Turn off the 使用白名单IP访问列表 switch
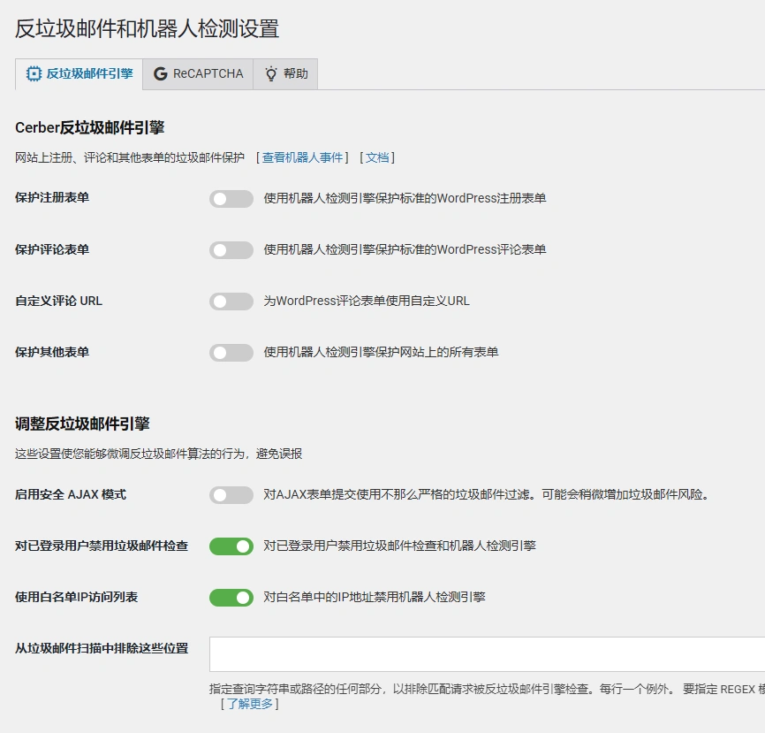This screenshot has height=733, width=765. tap(231, 598)
